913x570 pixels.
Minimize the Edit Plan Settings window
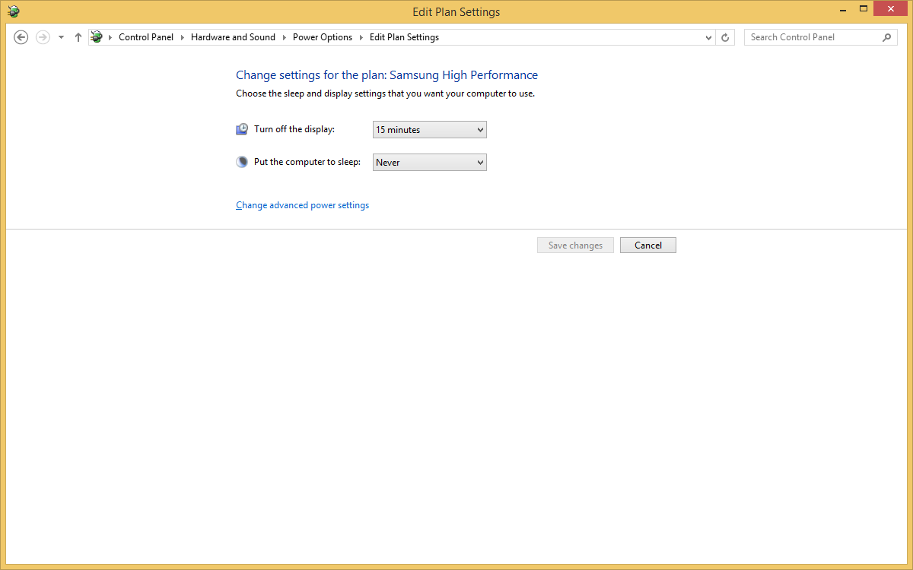point(843,9)
